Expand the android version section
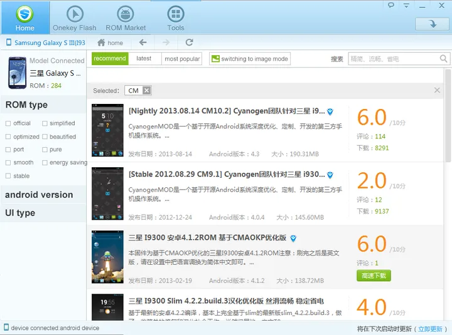The width and height of the screenshot is (452, 335). point(39,195)
